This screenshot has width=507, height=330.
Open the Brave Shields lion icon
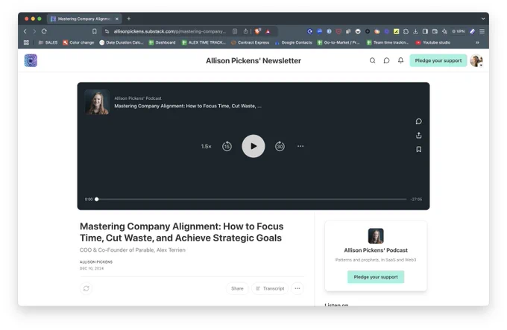tap(258, 31)
